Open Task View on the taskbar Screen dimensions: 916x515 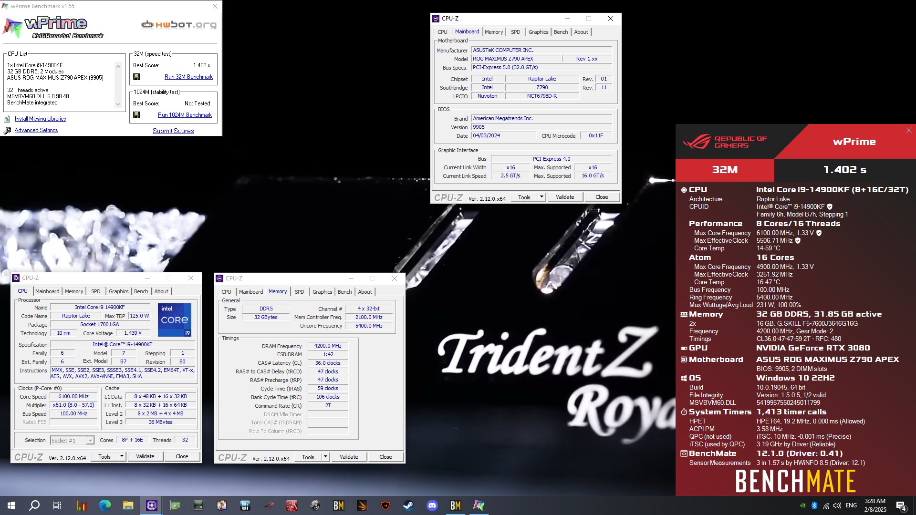point(57,505)
